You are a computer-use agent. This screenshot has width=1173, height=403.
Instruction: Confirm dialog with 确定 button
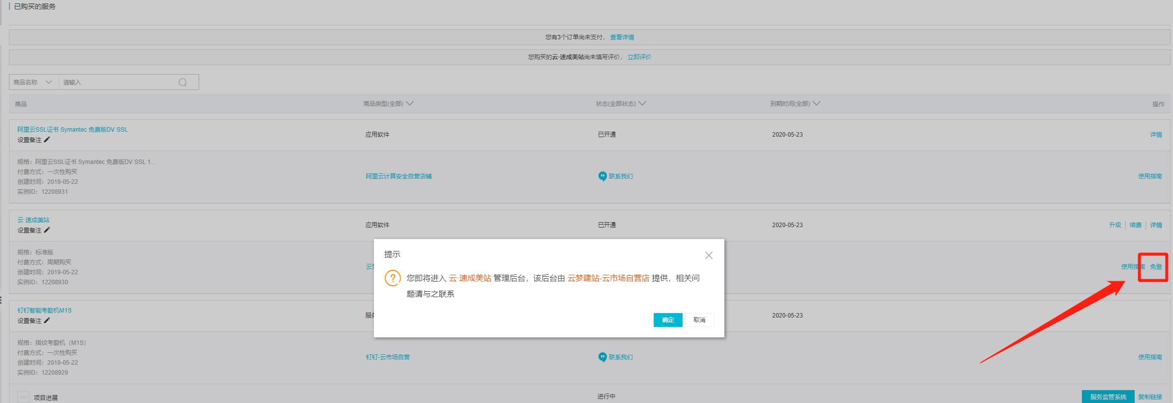pos(668,320)
